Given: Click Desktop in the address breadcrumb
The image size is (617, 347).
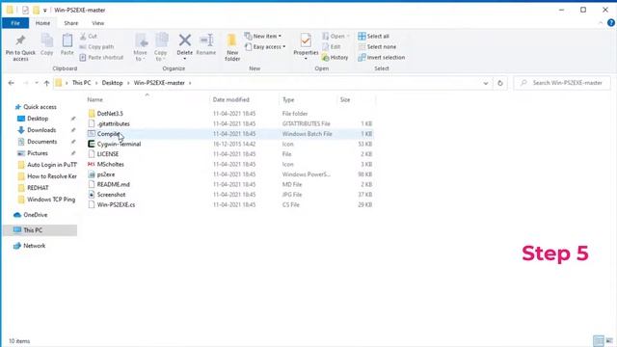Looking at the screenshot, I should click(112, 83).
